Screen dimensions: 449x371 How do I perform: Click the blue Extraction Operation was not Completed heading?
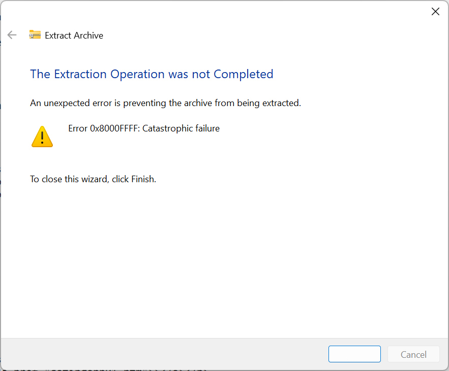[152, 74]
